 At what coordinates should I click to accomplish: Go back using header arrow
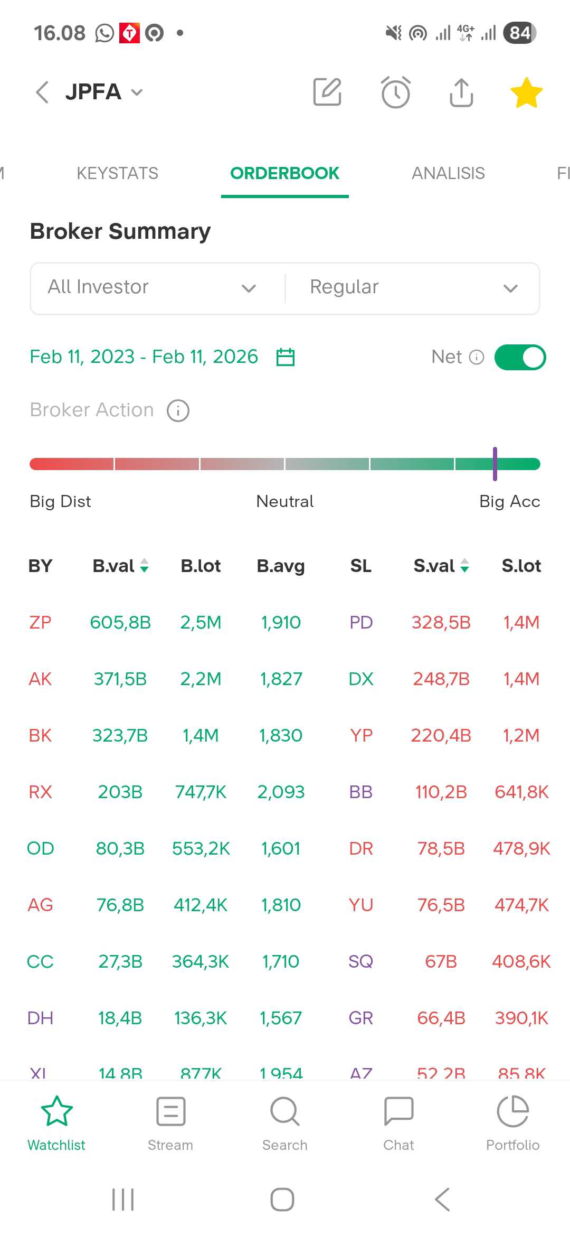click(x=42, y=92)
